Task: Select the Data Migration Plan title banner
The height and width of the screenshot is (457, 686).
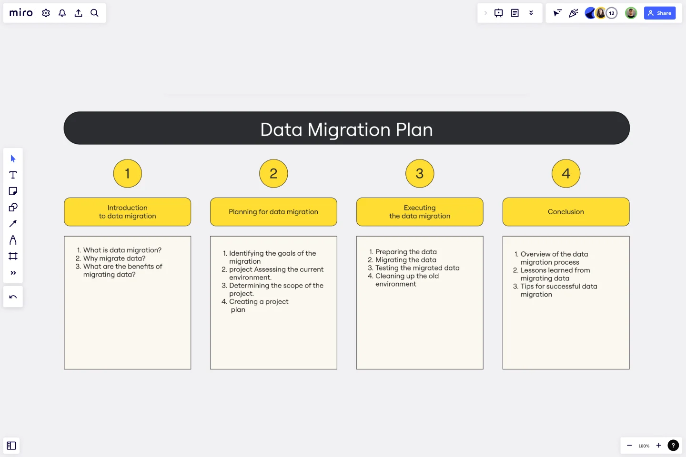Action: click(347, 128)
